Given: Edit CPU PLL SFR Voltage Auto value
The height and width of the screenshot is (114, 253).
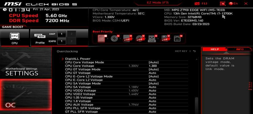Looking at the screenshot, I should point(152,108).
